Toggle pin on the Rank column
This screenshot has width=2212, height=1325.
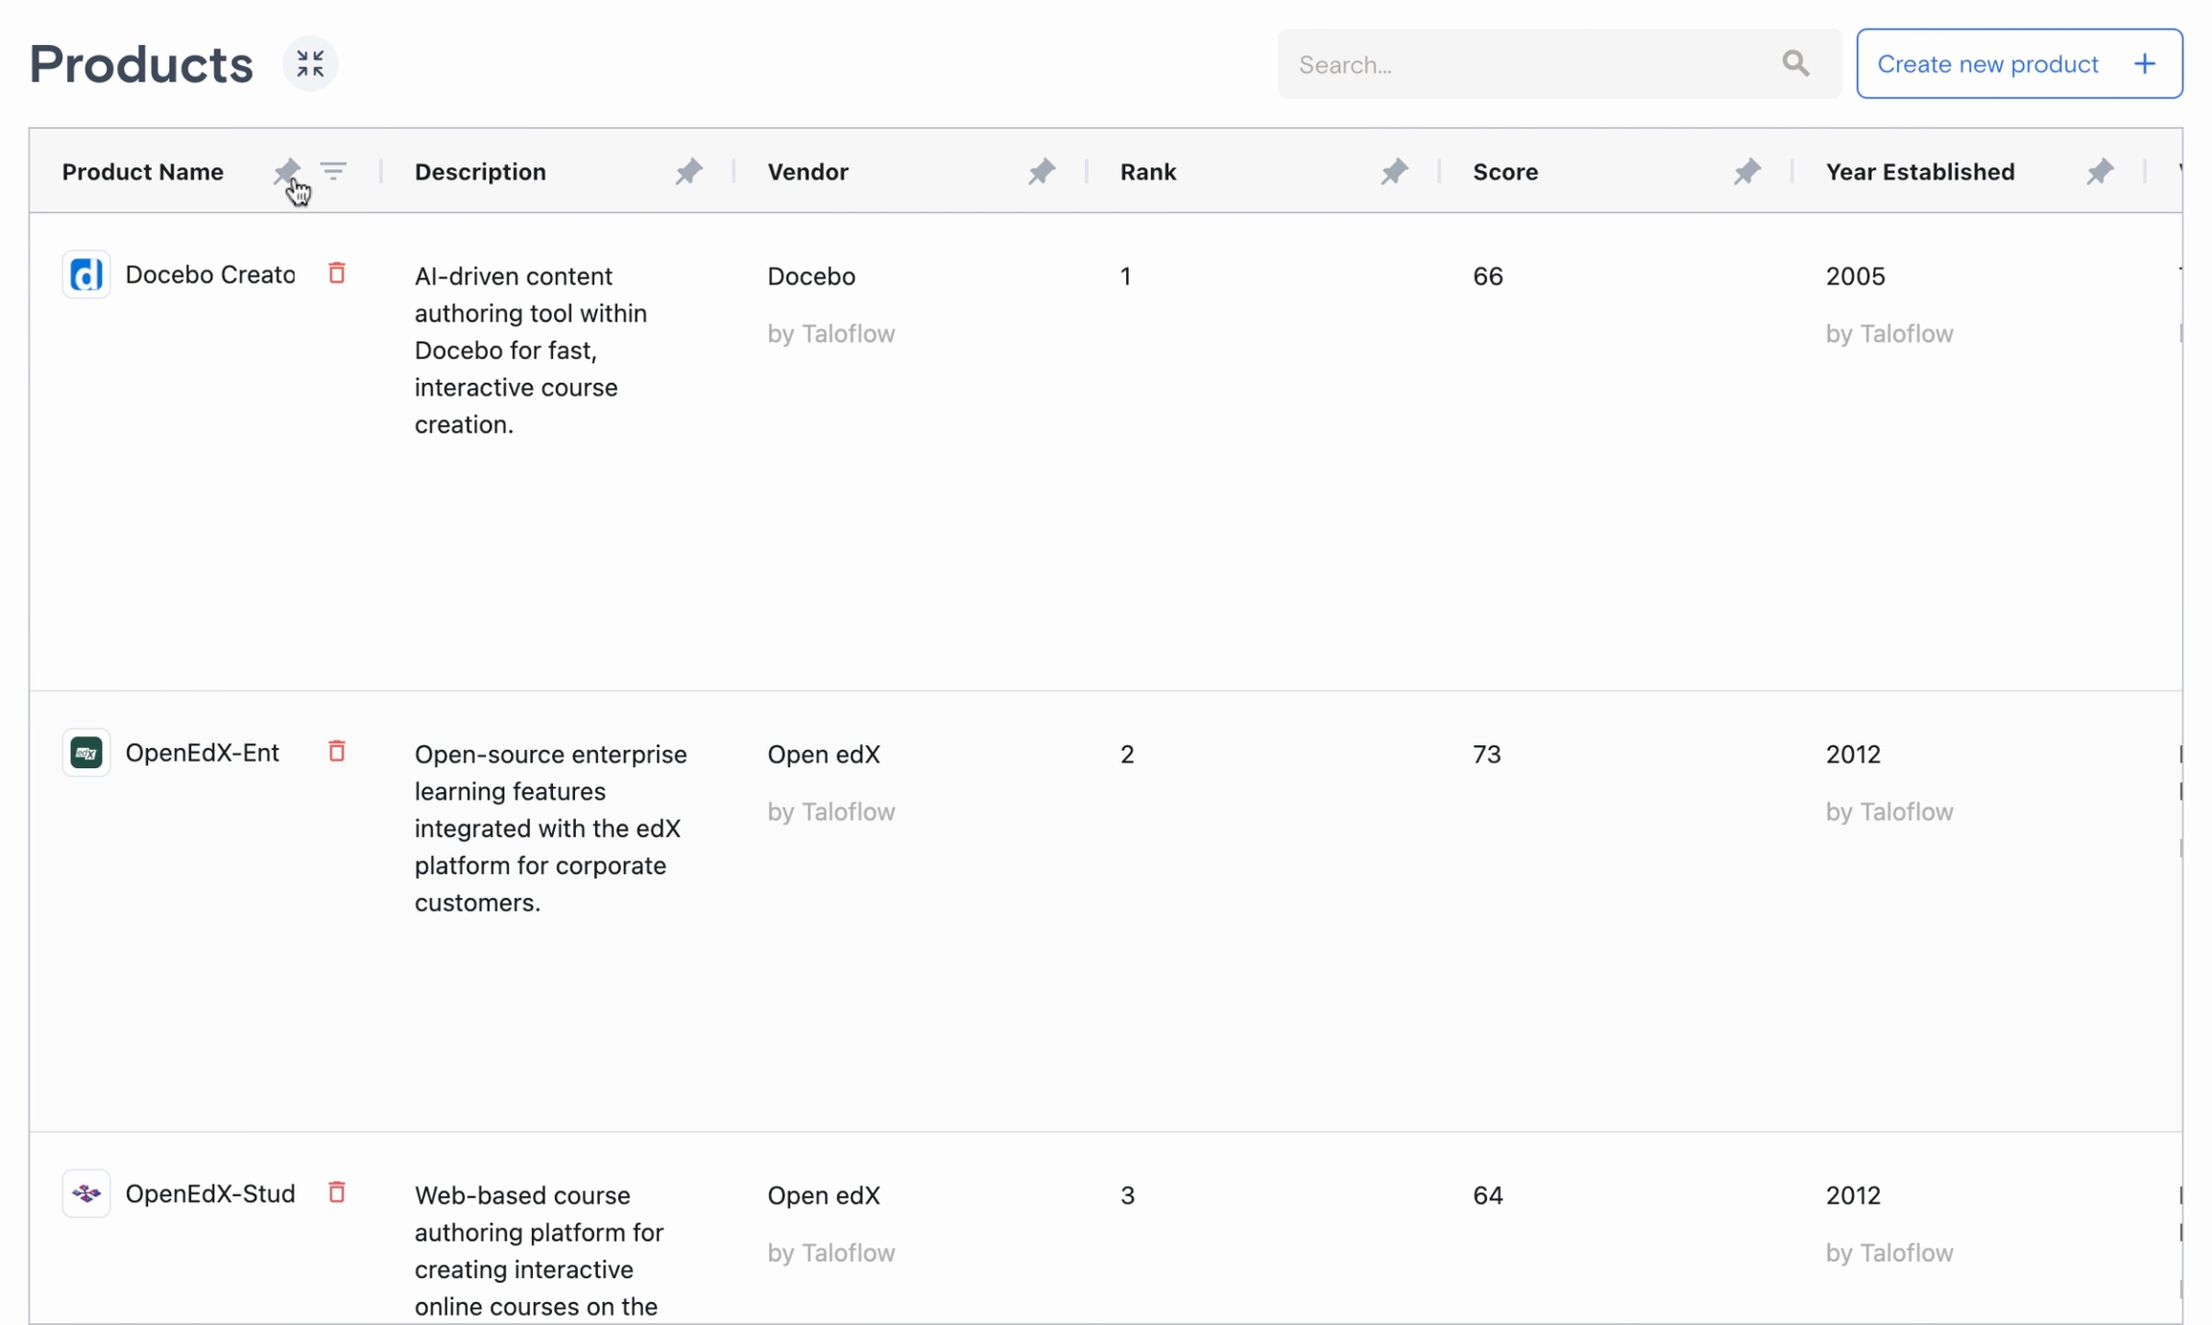1394,172
